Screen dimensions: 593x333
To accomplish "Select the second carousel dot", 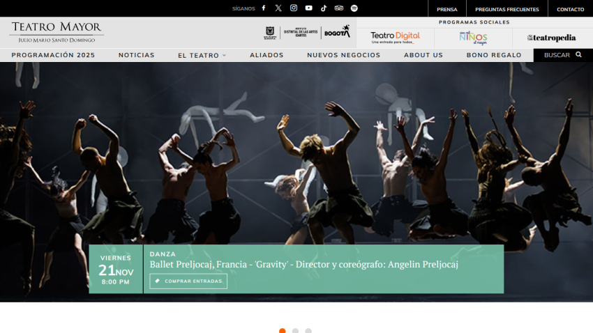I will coord(295,331).
